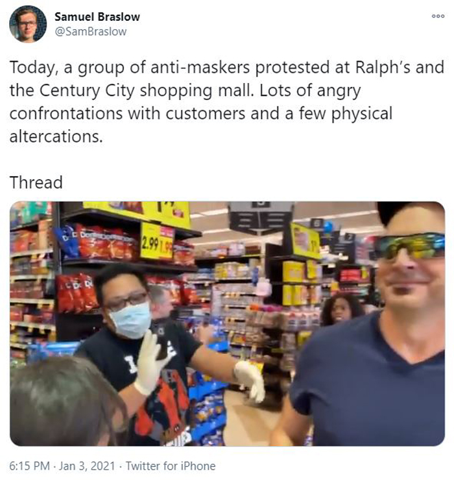Image resolution: width=454 pixels, height=480 pixels.
Task: Open Samuel Braslow's profile picture
Action: tap(28, 24)
